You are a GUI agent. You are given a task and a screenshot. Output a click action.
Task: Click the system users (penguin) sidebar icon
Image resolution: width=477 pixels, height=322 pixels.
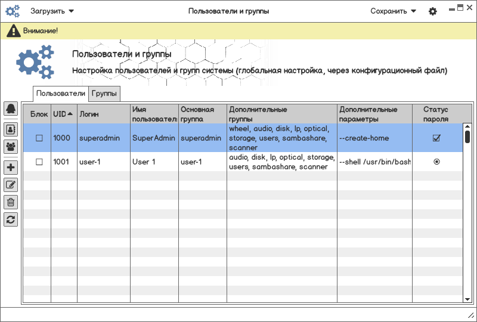(11, 109)
